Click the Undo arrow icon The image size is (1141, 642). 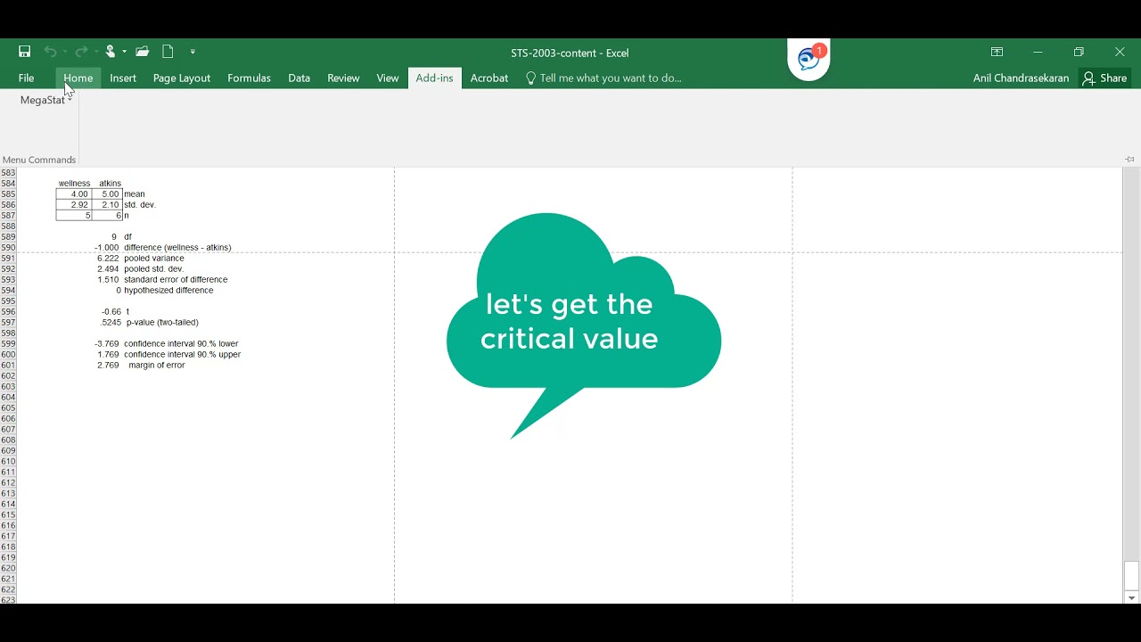point(50,52)
